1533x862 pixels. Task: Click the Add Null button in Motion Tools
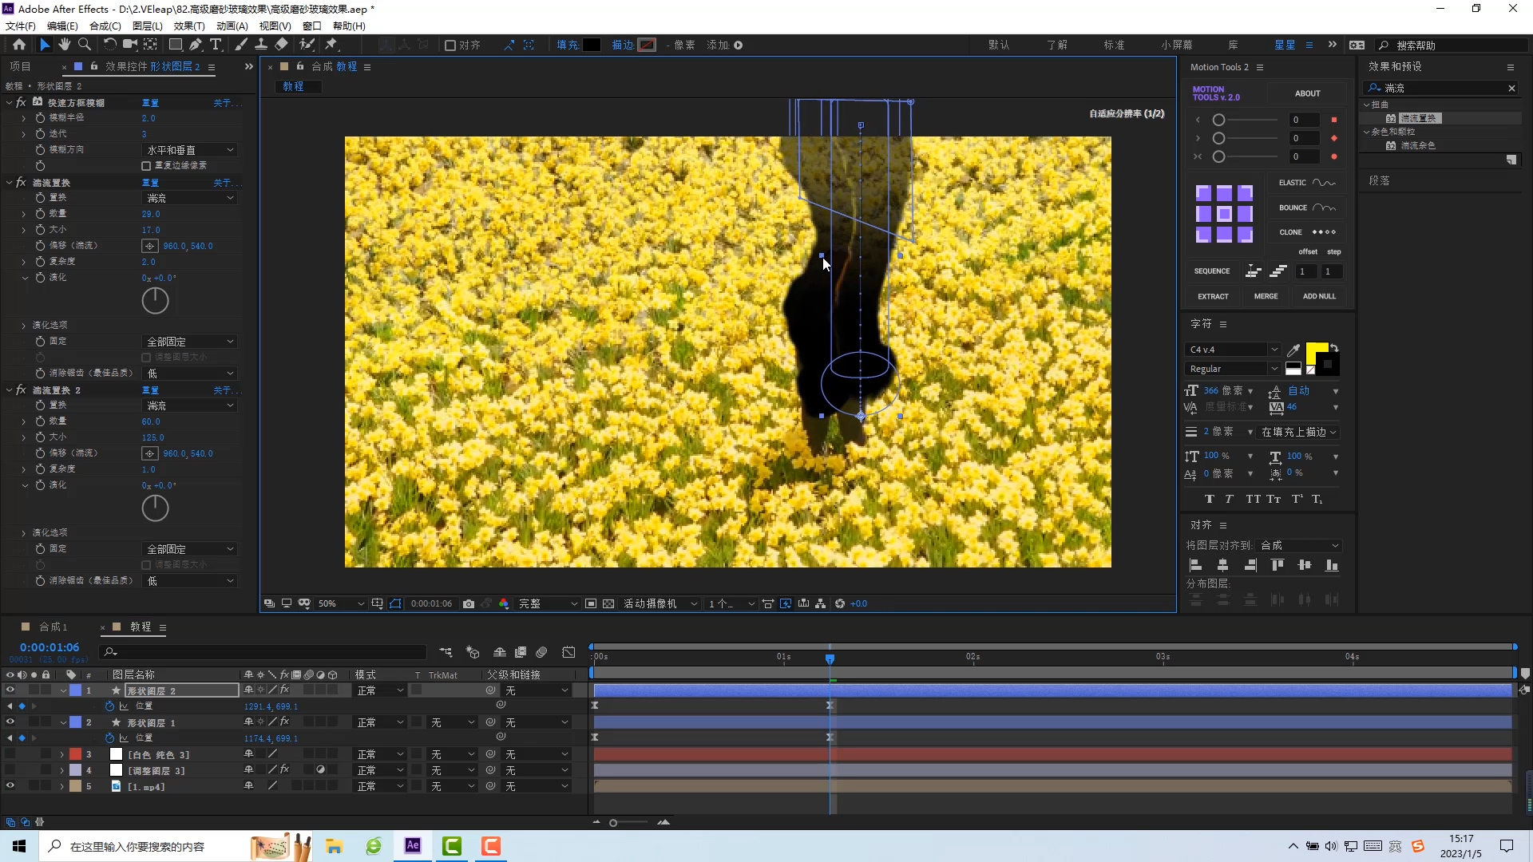click(x=1319, y=296)
